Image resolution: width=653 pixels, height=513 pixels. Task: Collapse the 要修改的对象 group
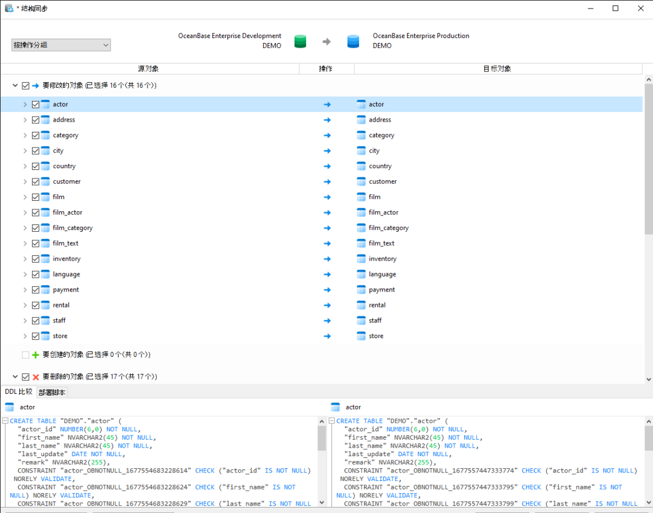15,85
